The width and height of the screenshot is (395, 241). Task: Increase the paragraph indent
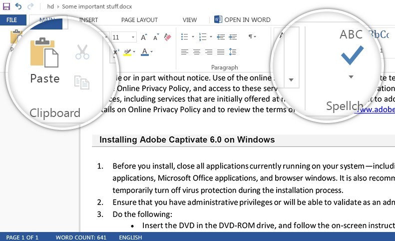pyautogui.click(x=233, y=37)
